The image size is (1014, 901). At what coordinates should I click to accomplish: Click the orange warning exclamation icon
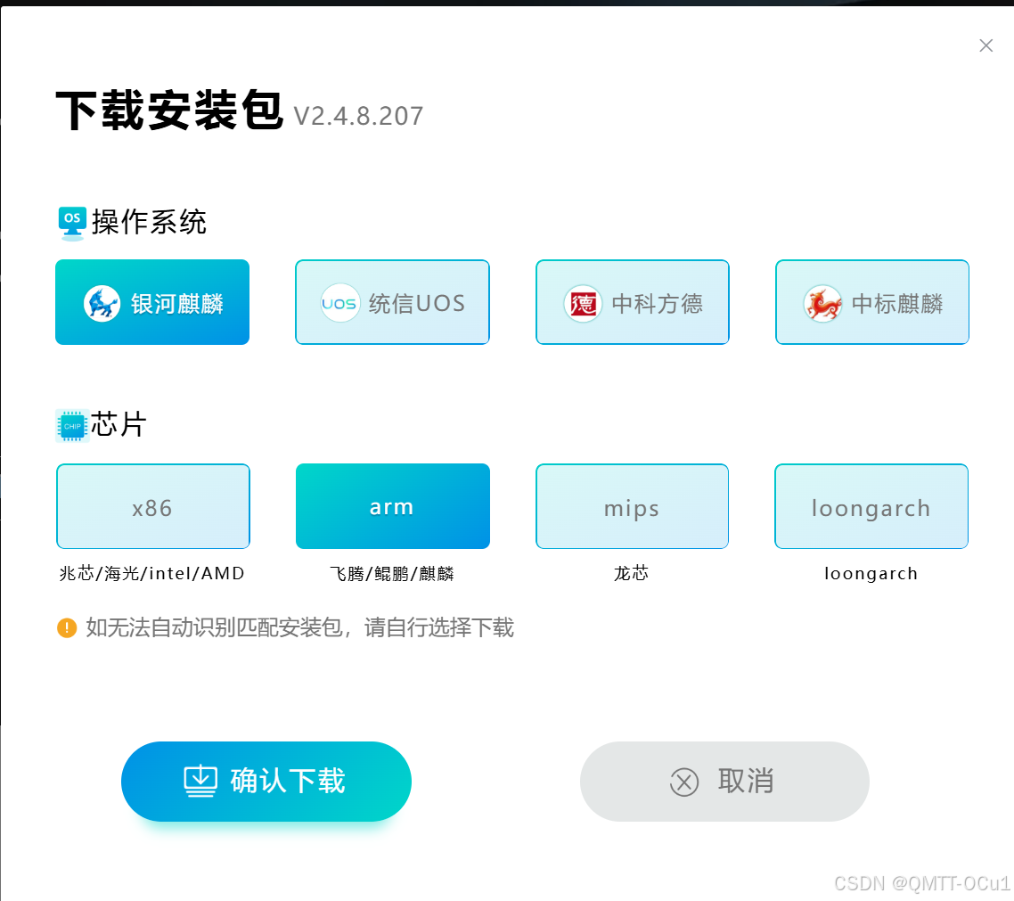pyautogui.click(x=67, y=627)
